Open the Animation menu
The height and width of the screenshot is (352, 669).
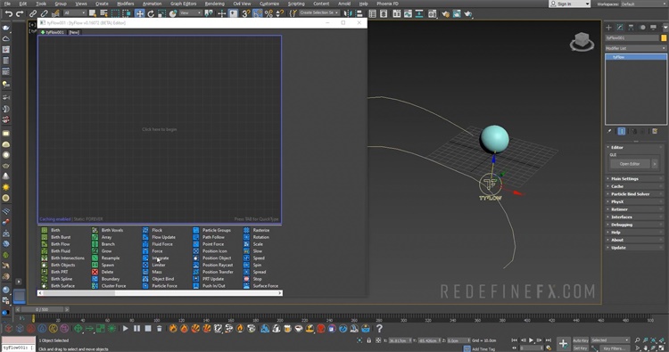coord(152,4)
